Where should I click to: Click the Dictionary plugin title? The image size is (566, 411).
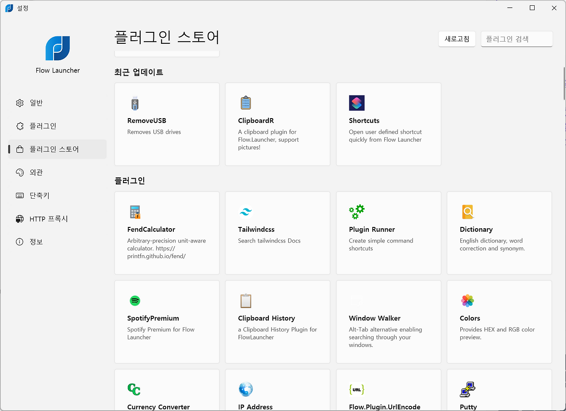[476, 230]
